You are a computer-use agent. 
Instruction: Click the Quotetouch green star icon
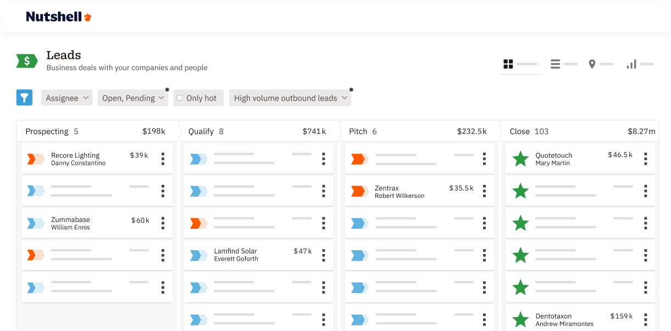click(520, 159)
